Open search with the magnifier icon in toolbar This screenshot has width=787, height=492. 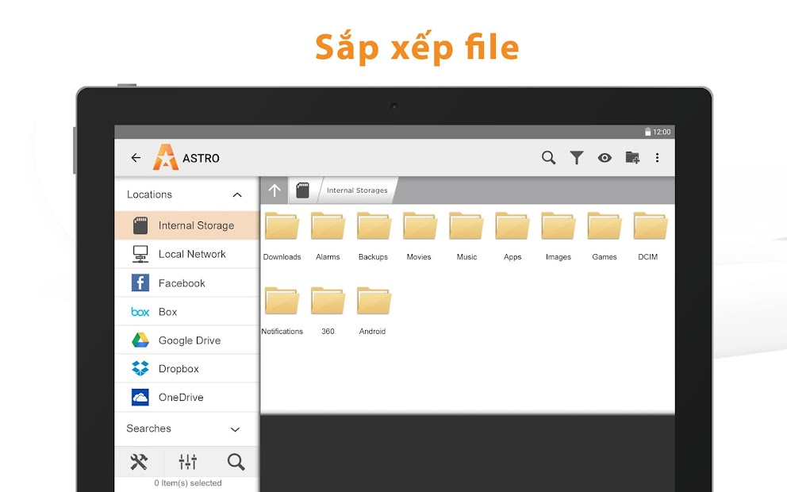548,157
